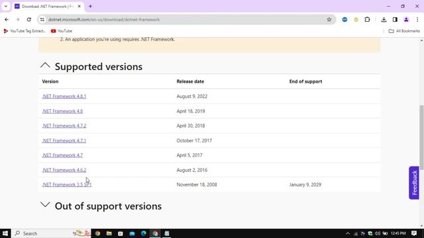Screen dimensions: 424x238
Task: Click the taskbar clock showing 12:45 PM
Action: pyautogui.click(x=398, y=233)
